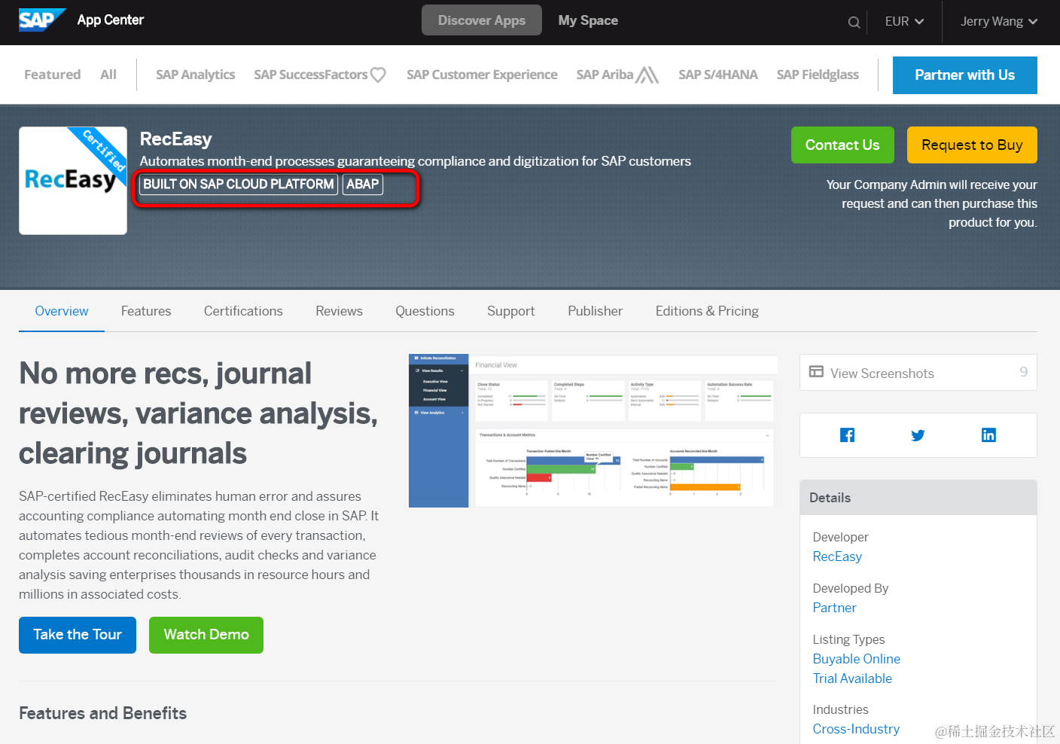
Task: Browse SAP SuccessFactors apps
Action: click(311, 75)
